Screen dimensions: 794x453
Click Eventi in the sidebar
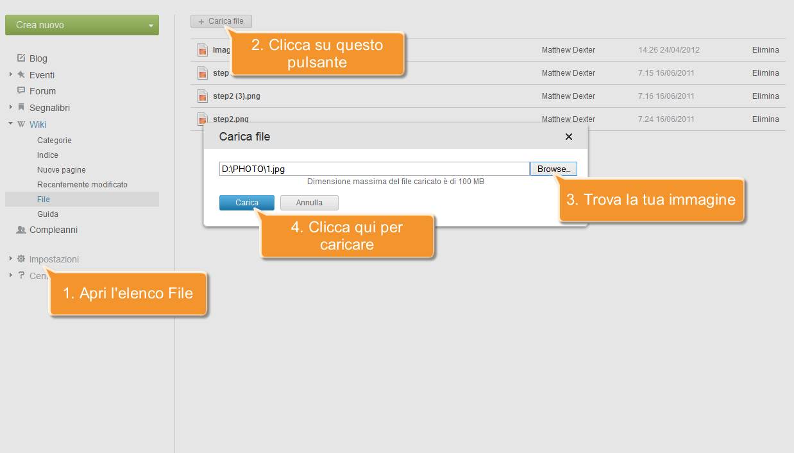click(42, 75)
